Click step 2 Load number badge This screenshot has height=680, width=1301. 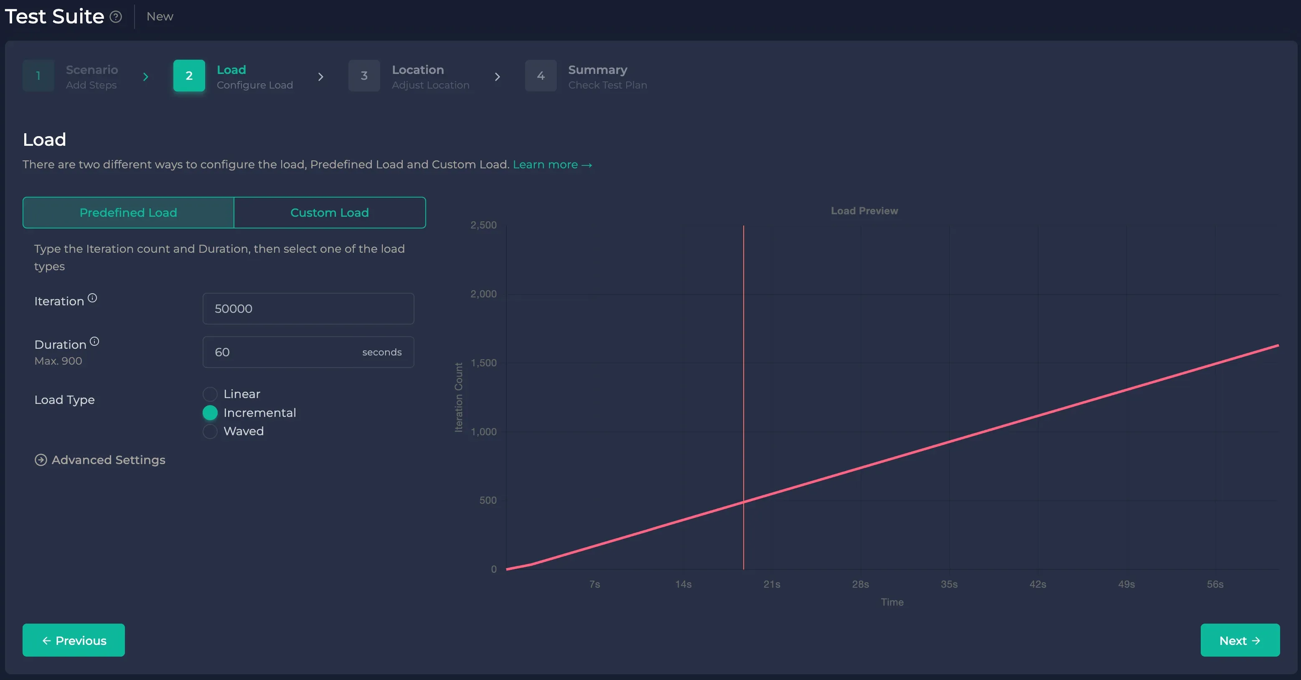tap(189, 76)
